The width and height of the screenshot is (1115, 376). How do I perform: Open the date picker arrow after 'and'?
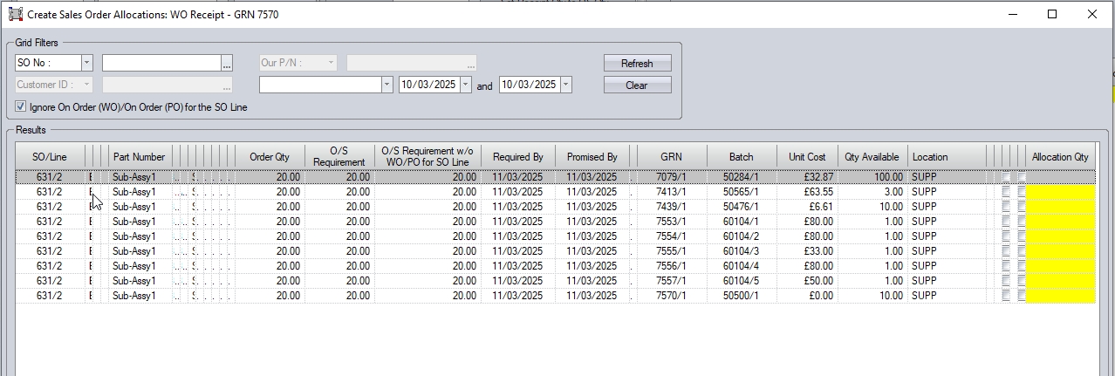(565, 85)
